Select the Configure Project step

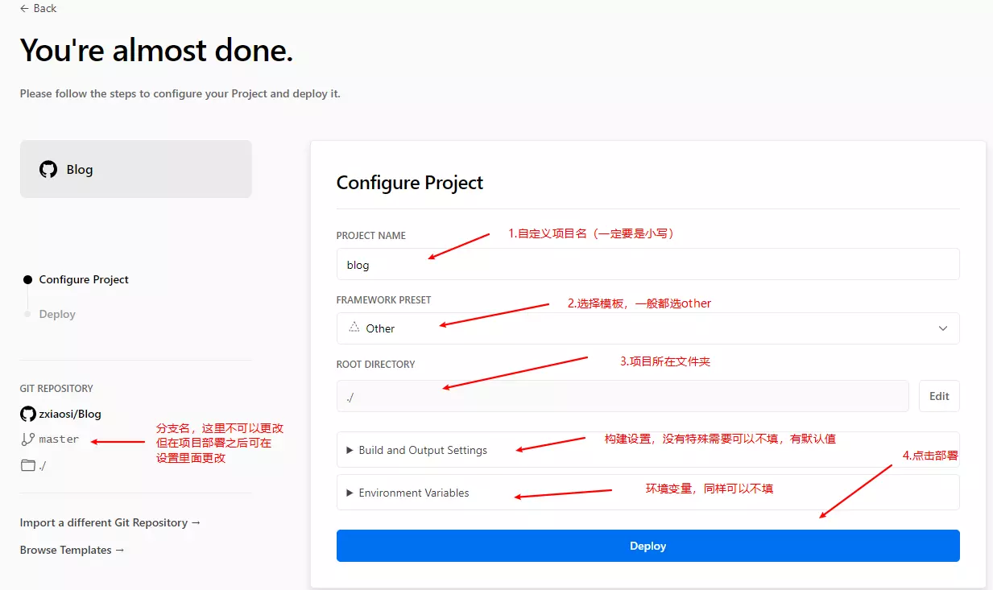click(84, 279)
